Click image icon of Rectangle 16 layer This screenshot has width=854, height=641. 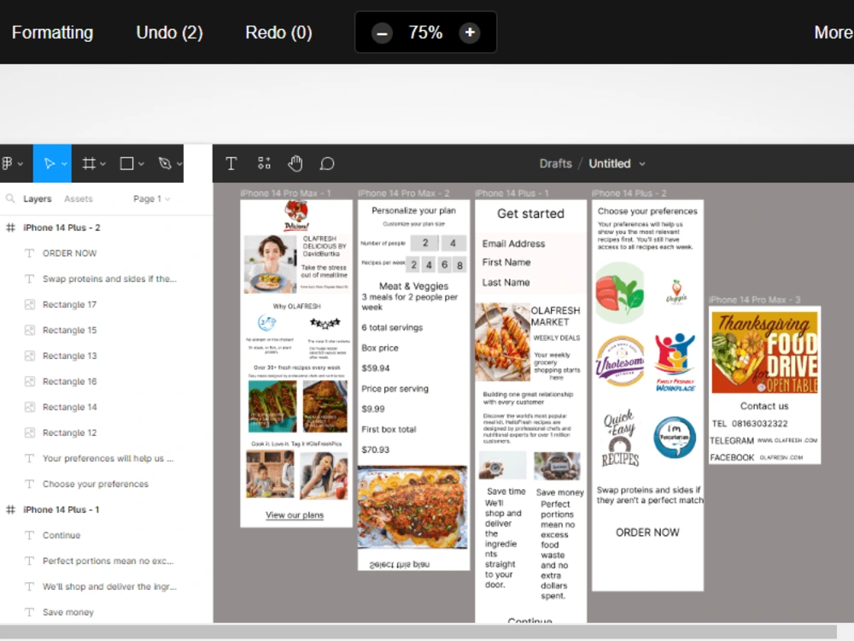(x=29, y=381)
